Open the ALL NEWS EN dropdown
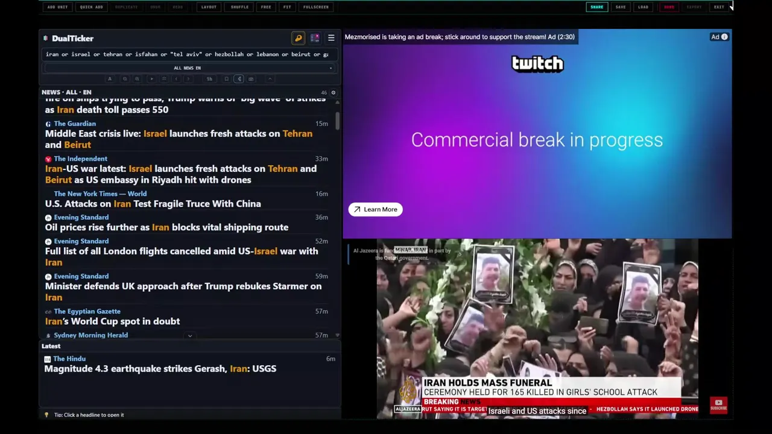Image resolution: width=772 pixels, height=434 pixels. pos(189,68)
